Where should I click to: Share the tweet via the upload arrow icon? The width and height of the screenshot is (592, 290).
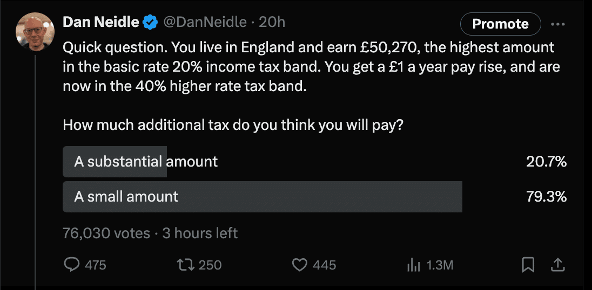click(558, 265)
